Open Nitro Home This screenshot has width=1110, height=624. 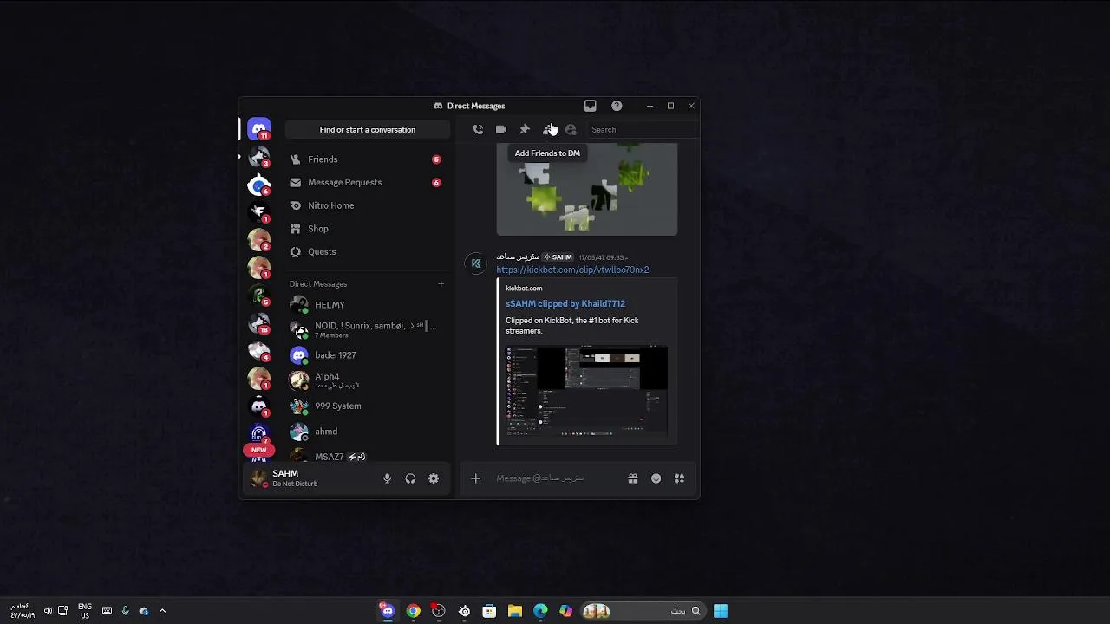[x=366, y=205]
